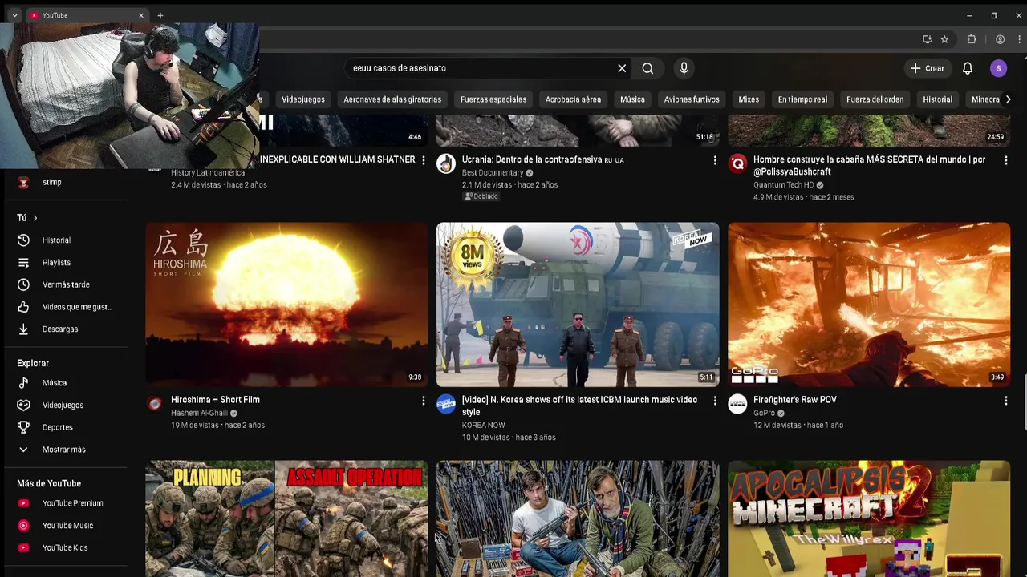This screenshot has width=1027, height=577.
Task: Select the Videojuegos filter chip
Action: (303, 99)
